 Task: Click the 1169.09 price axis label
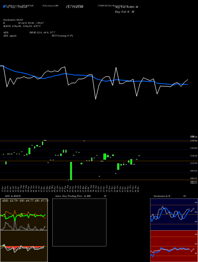[194, 148]
